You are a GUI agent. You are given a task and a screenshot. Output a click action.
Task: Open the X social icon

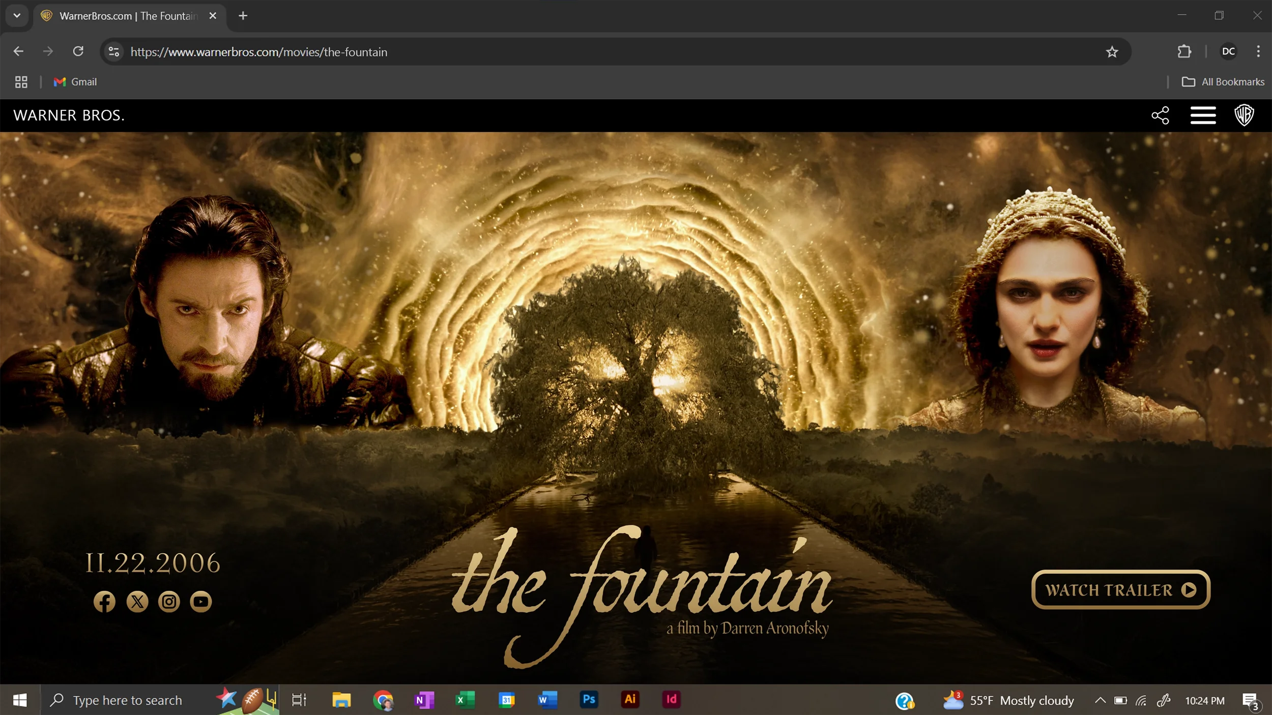(137, 602)
